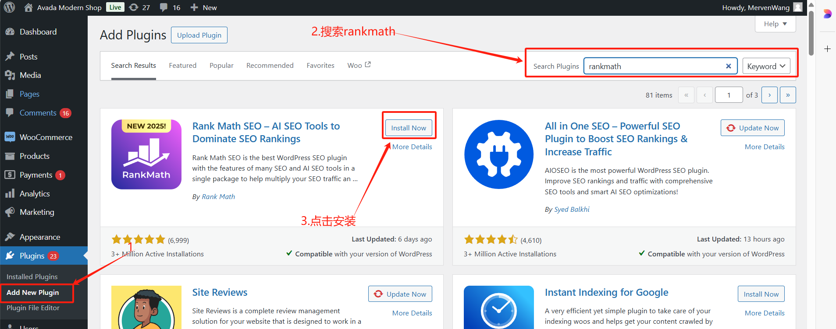
Task: Open More Details for Rank Math SEO
Action: pos(412,147)
